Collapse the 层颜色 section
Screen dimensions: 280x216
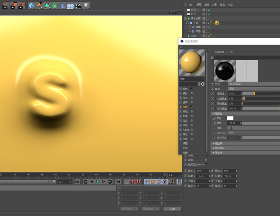[x=214, y=113]
